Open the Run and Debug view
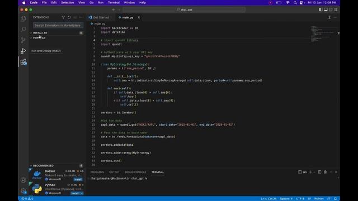Image resolution: width=358 pixels, height=201 pixels. click(23, 51)
